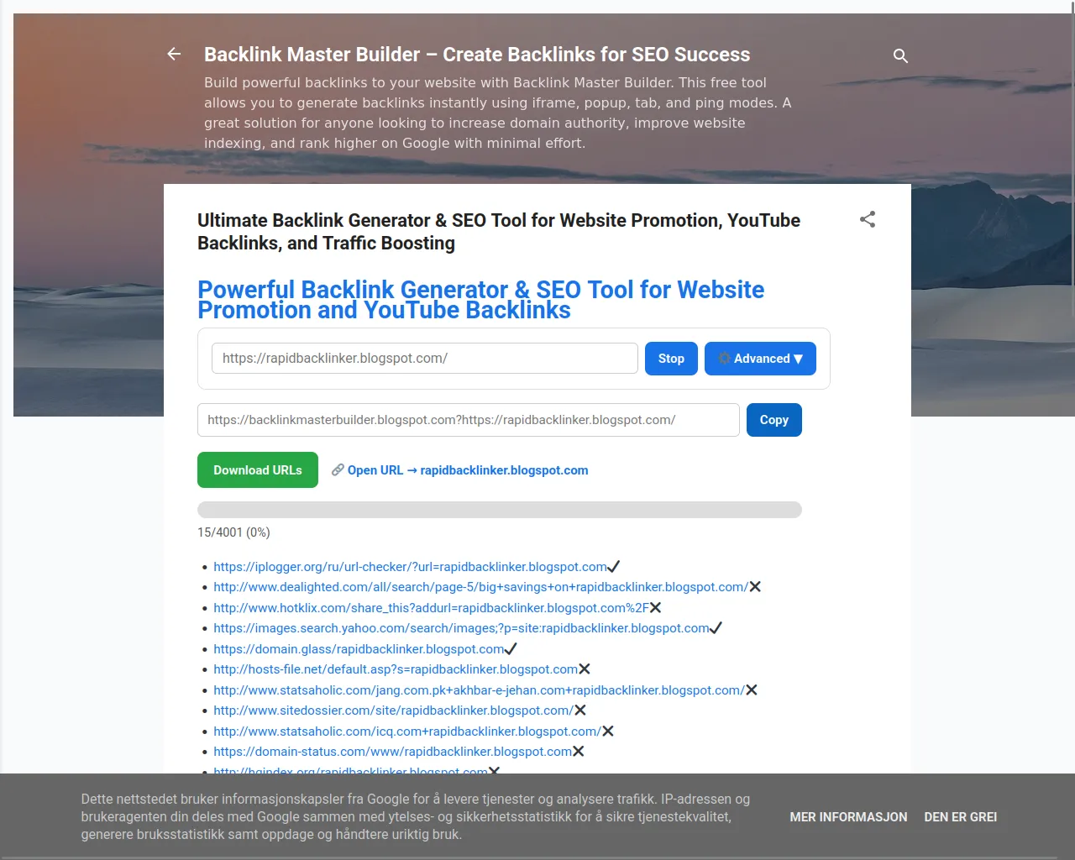Click the back arrow icon in header
Screen dimensions: 1075x860
coord(174,55)
